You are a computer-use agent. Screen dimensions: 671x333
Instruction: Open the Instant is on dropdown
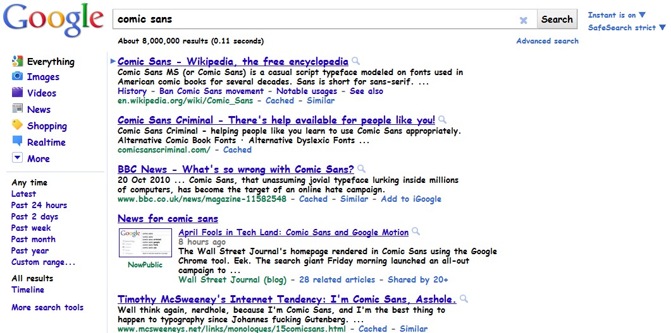[x=642, y=15]
